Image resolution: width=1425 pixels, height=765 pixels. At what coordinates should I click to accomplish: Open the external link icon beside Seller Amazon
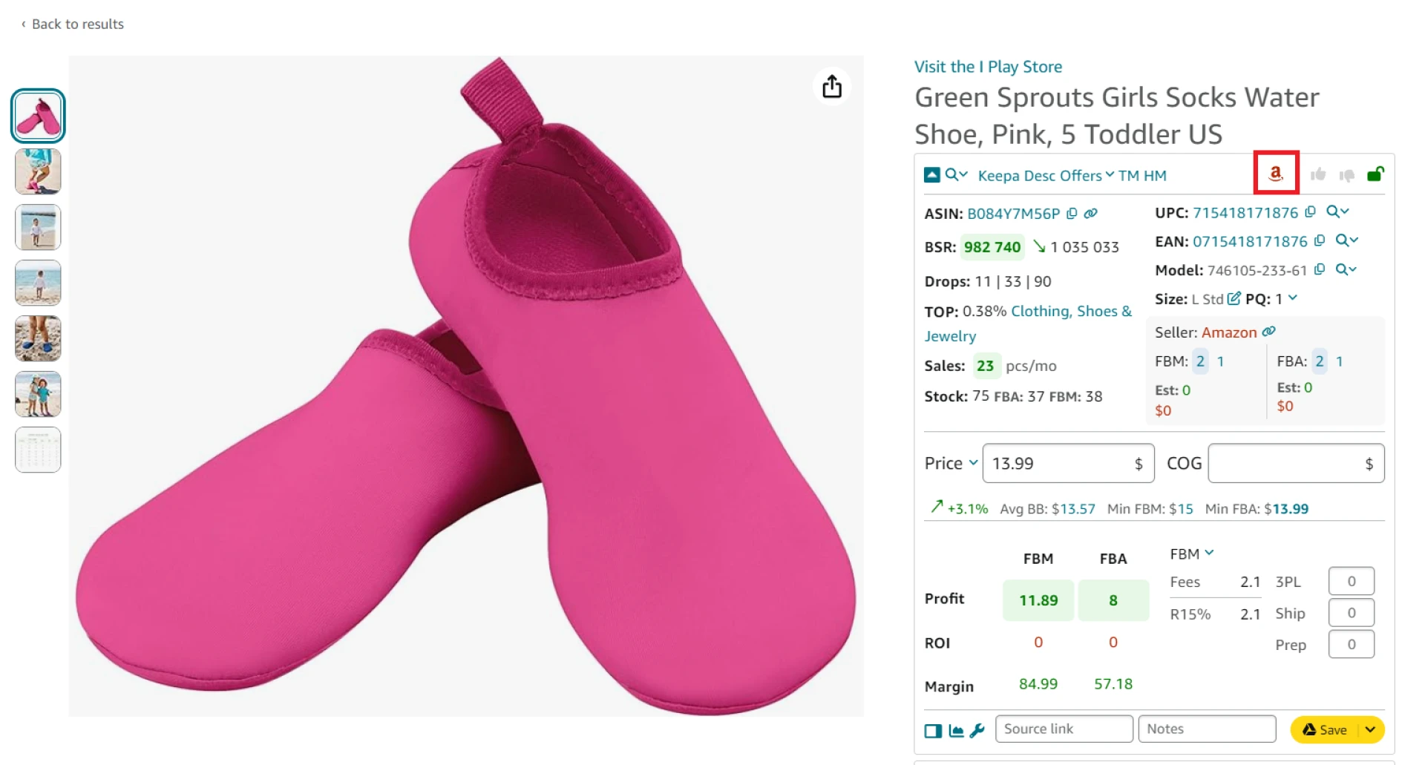point(1268,332)
